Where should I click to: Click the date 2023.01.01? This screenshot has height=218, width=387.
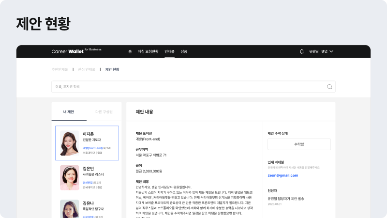click(x=274, y=204)
